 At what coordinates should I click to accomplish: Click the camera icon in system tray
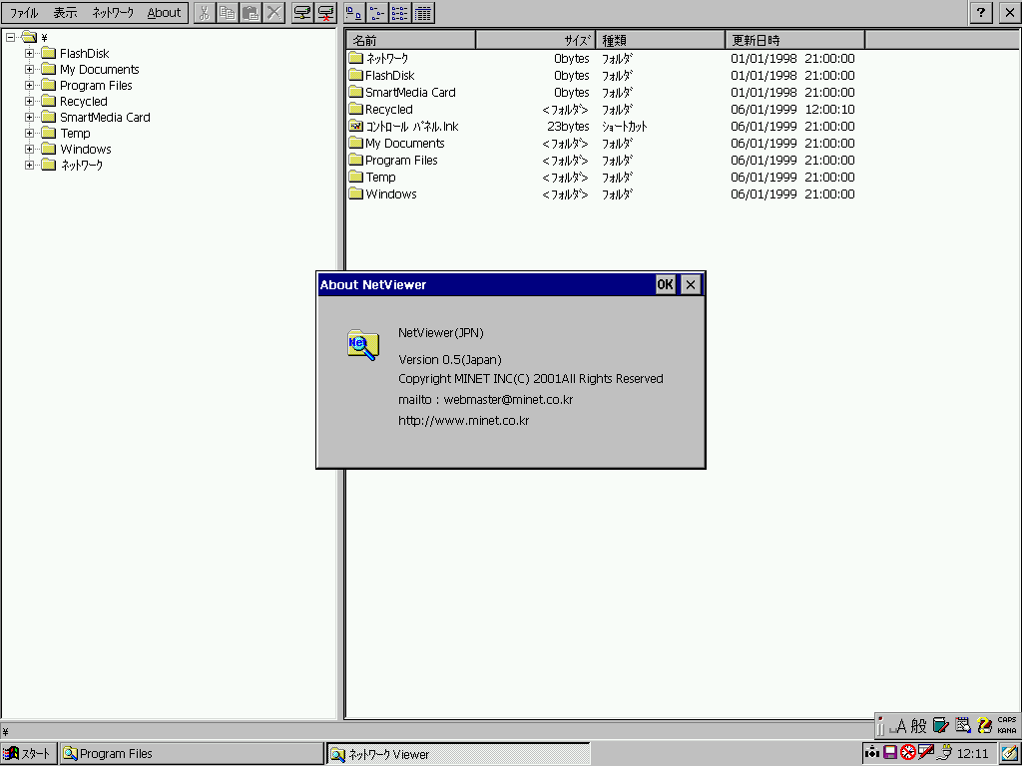(x=872, y=753)
